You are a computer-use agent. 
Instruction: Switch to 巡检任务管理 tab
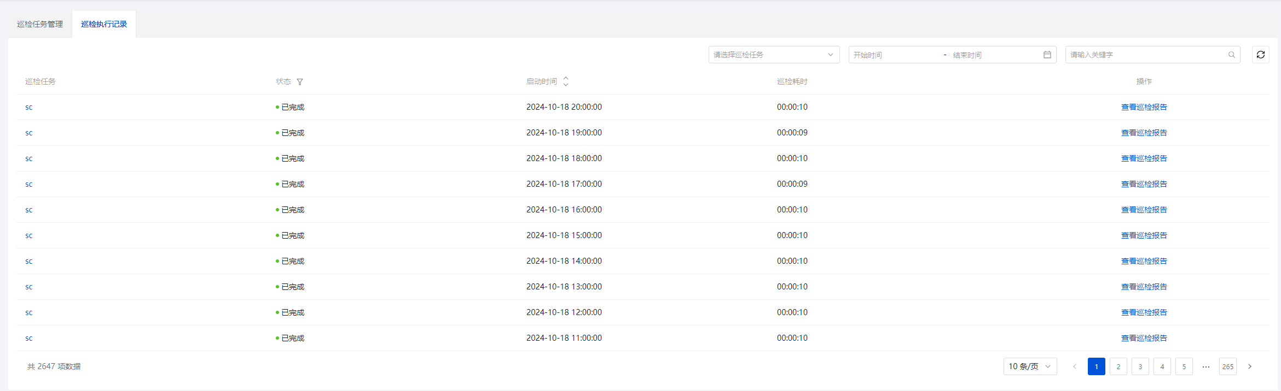pos(40,24)
